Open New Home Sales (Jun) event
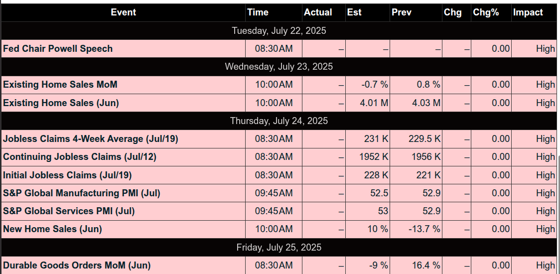Screen dimensions: 560x274 [52, 229]
